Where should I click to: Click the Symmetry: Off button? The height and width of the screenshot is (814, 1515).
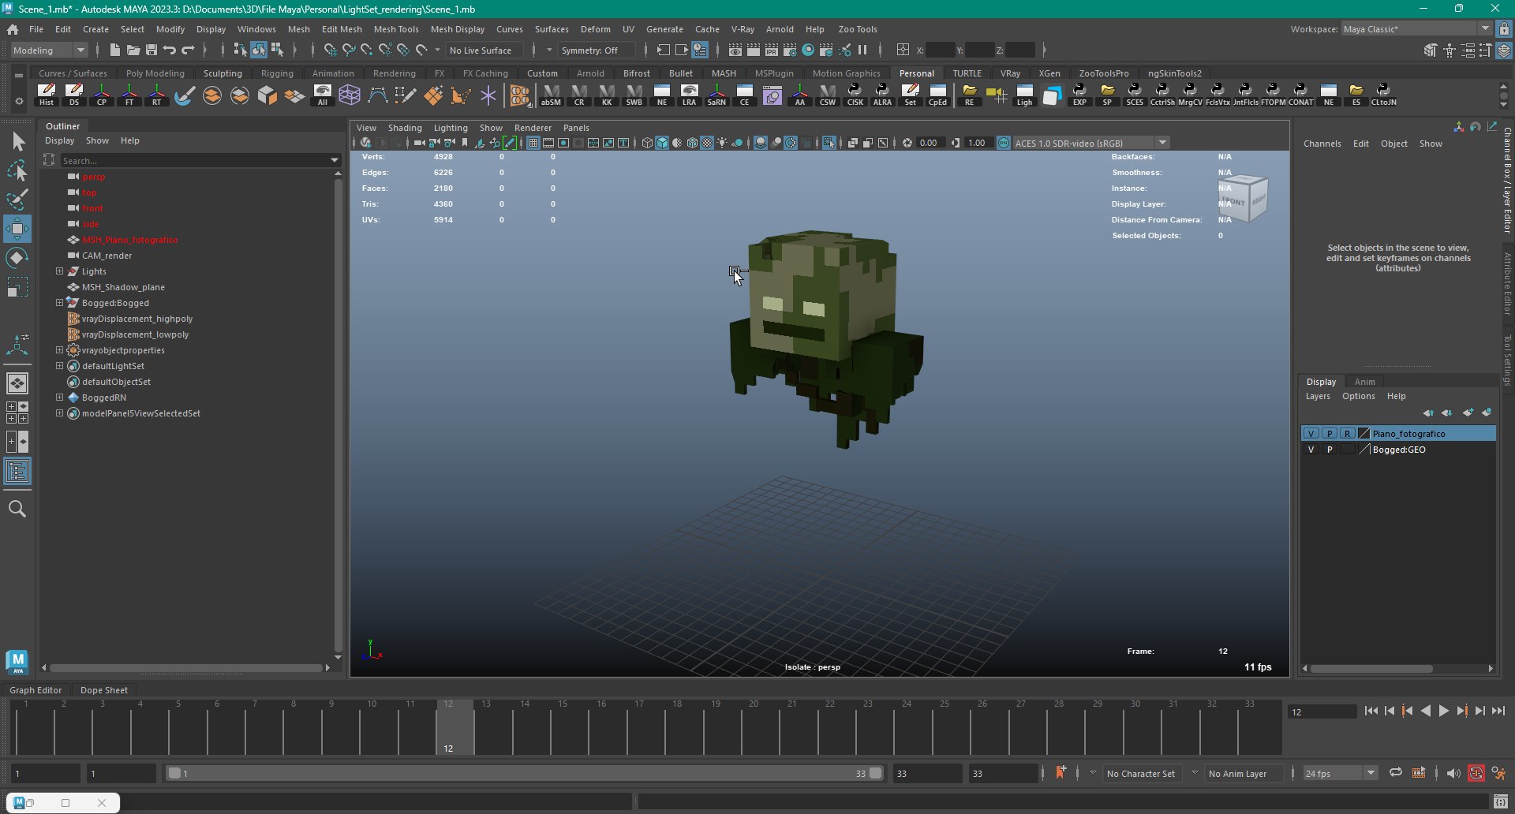pos(595,50)
